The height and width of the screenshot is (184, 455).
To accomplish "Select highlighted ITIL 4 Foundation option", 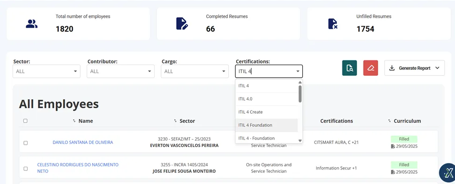I will click(266, 125).
